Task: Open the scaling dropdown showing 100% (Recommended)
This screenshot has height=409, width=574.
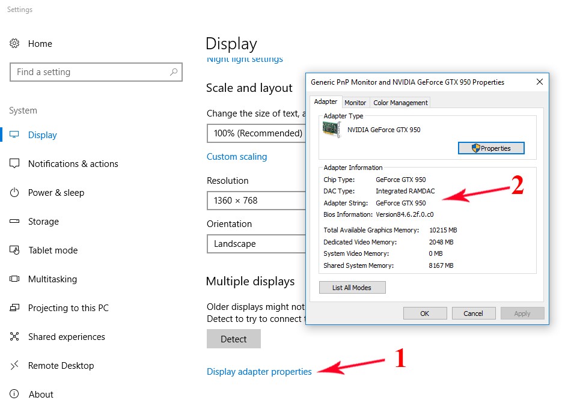Action: pyautogui.click(x=257, y=133)
